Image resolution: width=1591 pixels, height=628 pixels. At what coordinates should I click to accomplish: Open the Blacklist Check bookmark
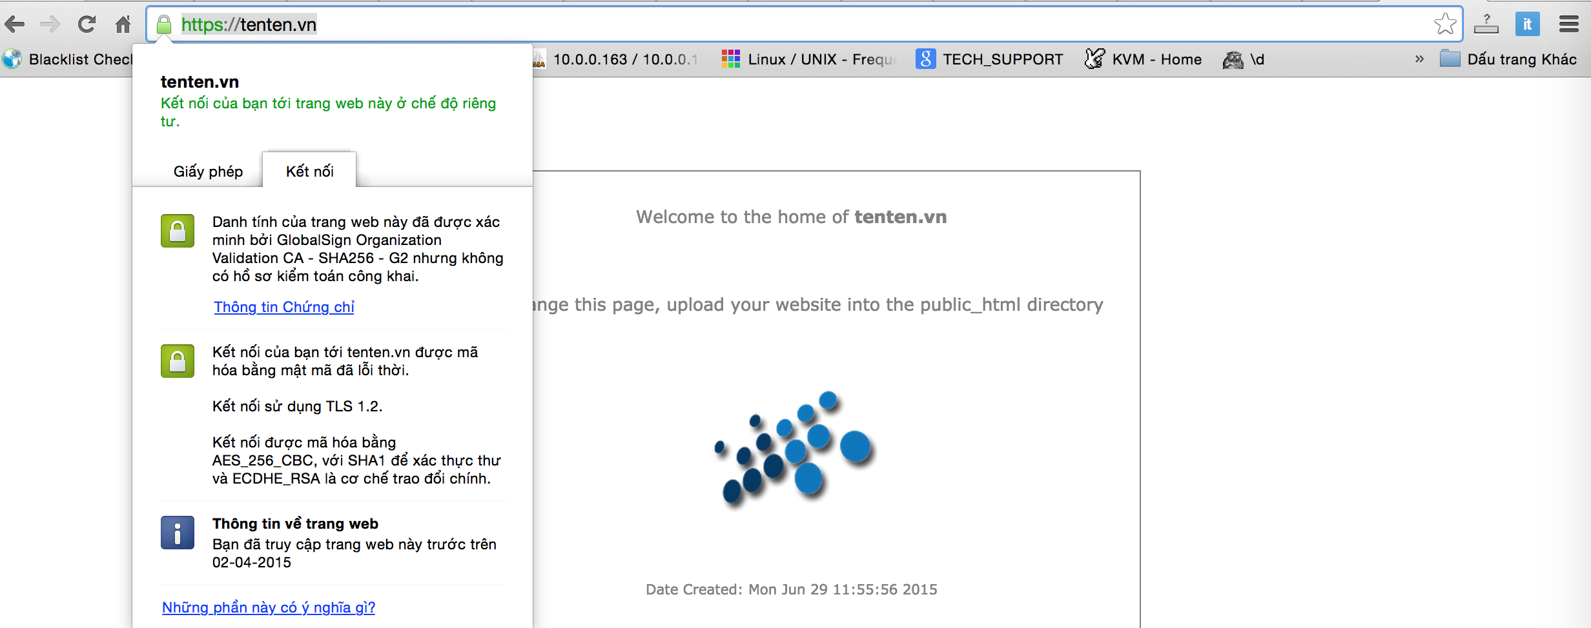coord(67,59)
